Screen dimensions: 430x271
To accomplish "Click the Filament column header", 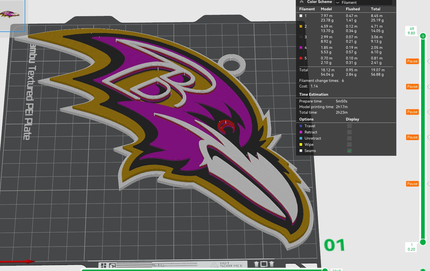I will [x=307, y=9].
